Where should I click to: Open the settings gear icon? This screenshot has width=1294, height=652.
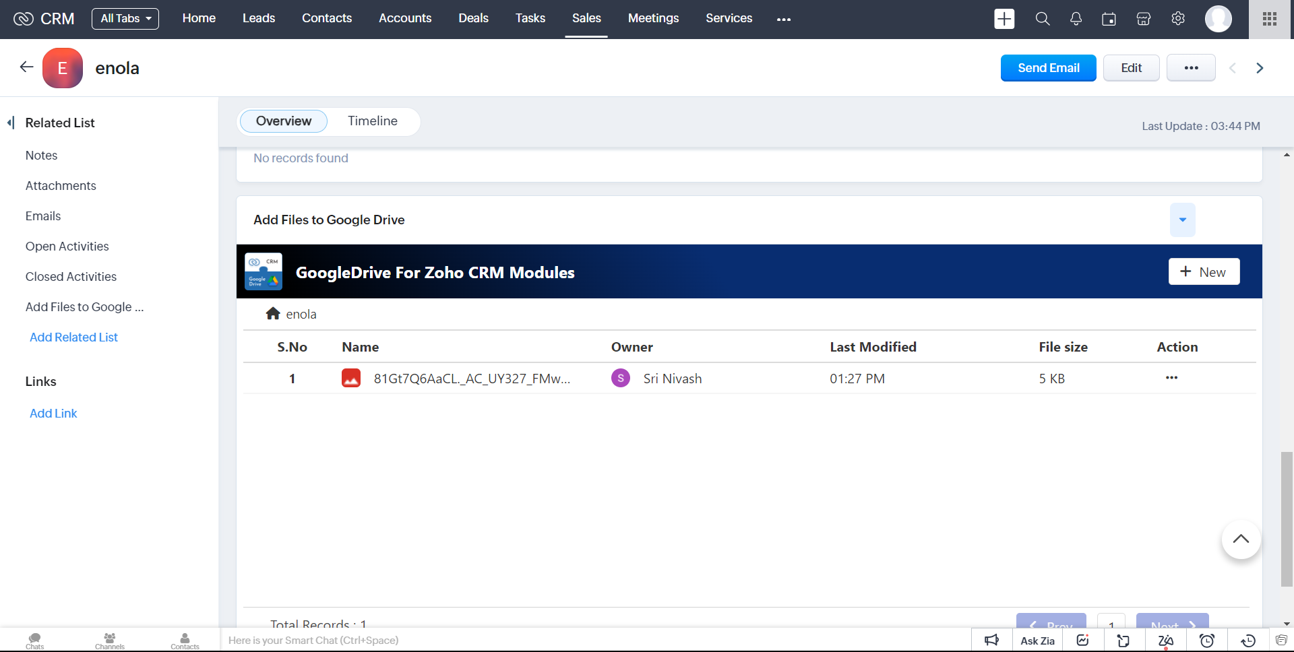(x=1178, y=19)
